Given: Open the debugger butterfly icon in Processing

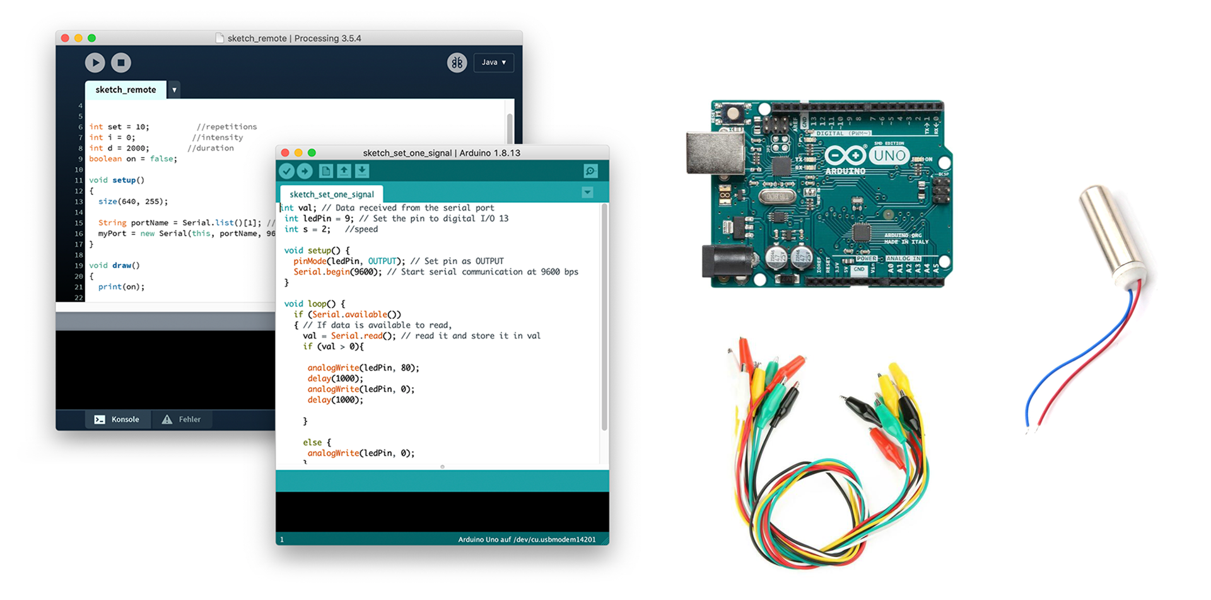Looking at the screenshot, I should 457,62.
